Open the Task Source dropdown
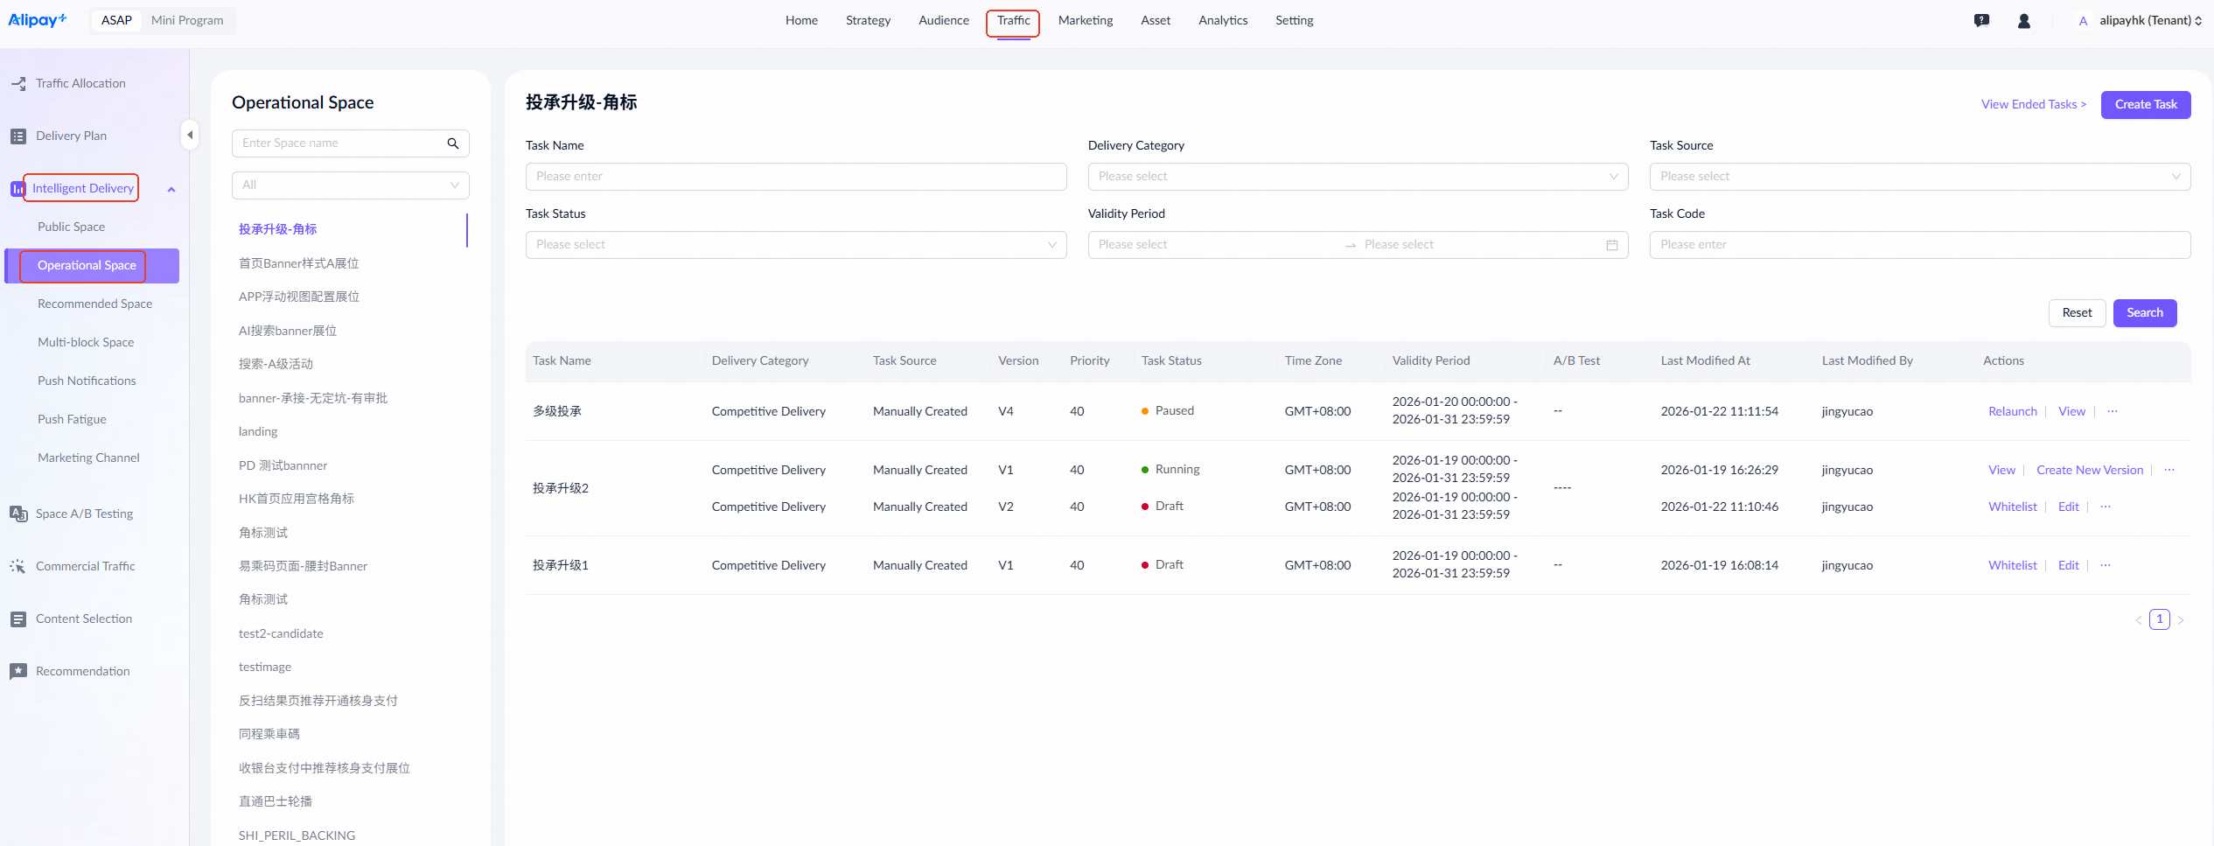Image resolution: width=2214 pixels, height=846 pixels. tap(1919, 177)
